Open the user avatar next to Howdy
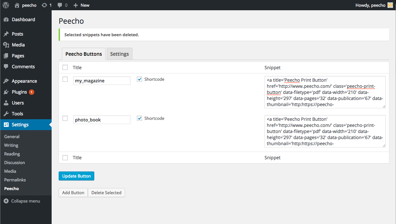The image size is (396, 224). 390,5
